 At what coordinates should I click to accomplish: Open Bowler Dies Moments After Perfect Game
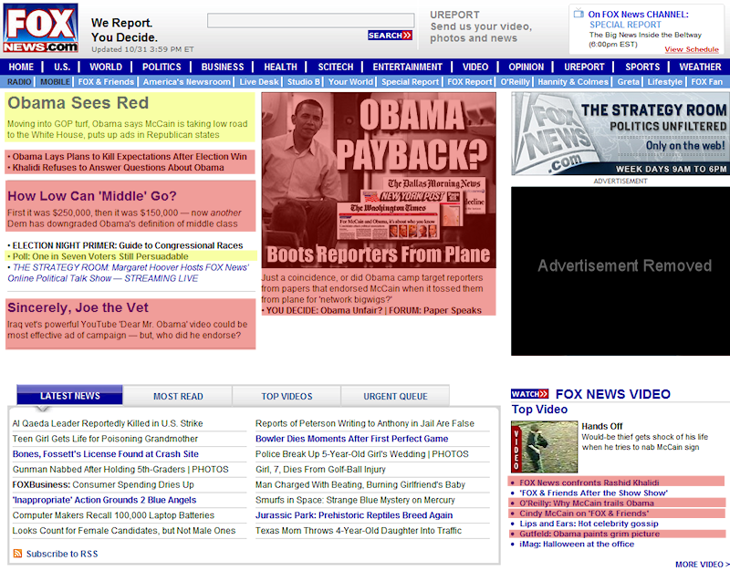point(352,439)
